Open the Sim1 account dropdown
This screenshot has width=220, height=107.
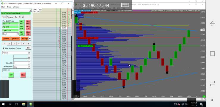[18, 34]
